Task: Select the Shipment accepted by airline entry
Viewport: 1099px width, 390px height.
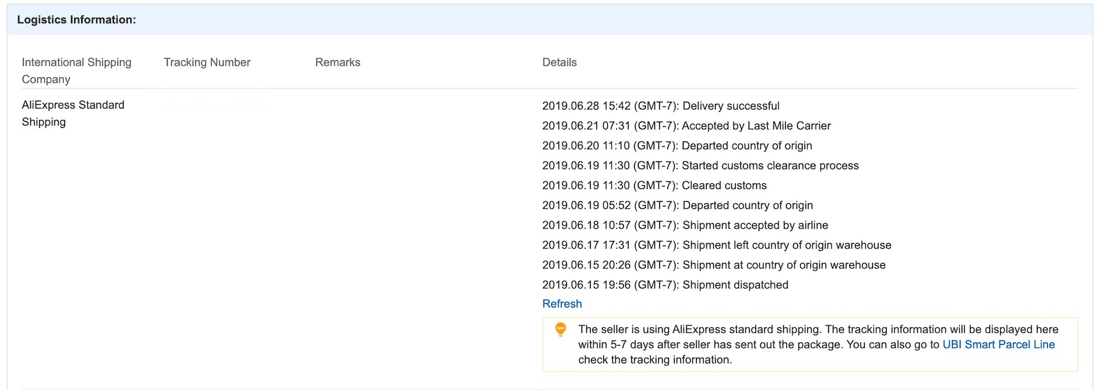Action: coord(685,225)
